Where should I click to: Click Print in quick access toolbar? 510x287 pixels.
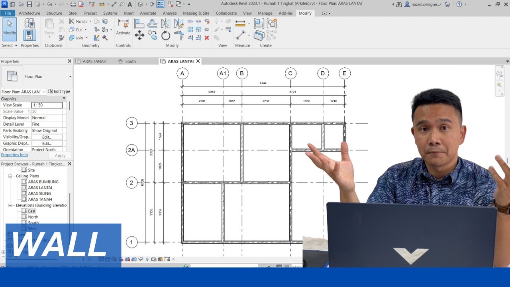tap(73, 4)
